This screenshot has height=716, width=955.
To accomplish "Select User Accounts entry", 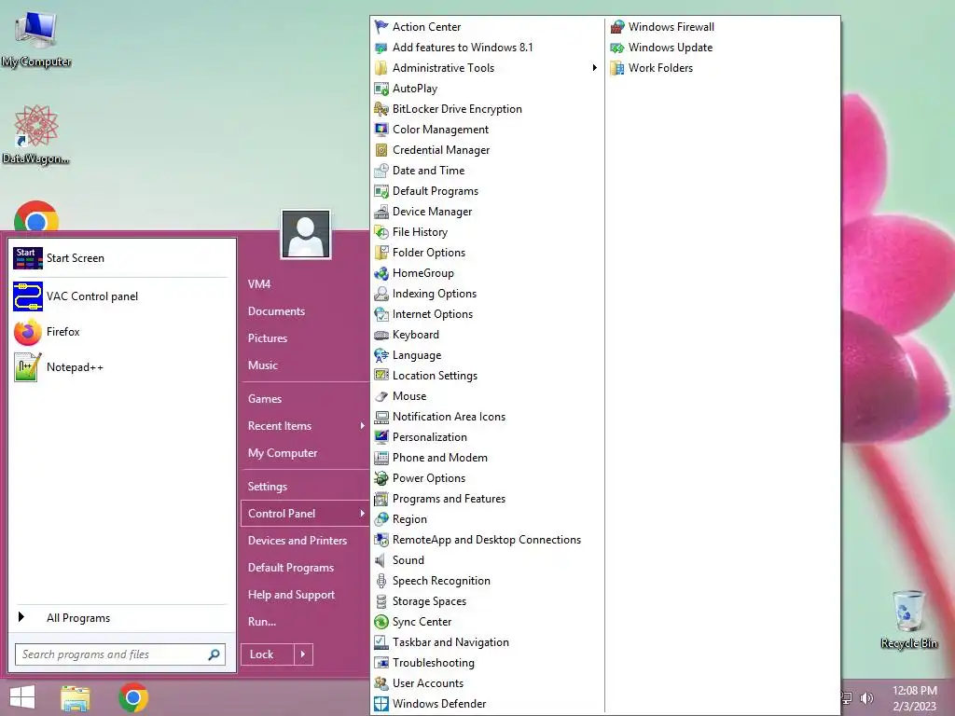I will point(427,683).
